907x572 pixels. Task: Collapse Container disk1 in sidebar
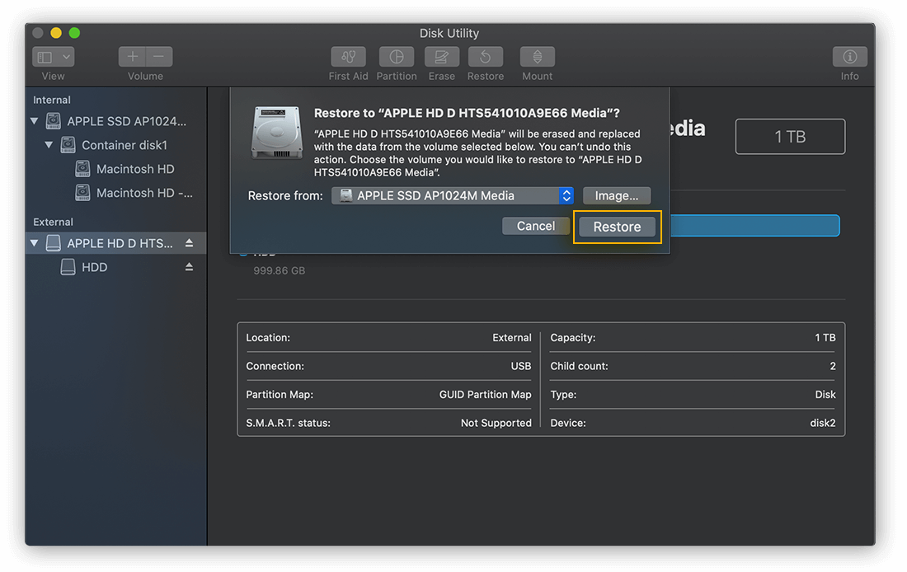point(49,144)
